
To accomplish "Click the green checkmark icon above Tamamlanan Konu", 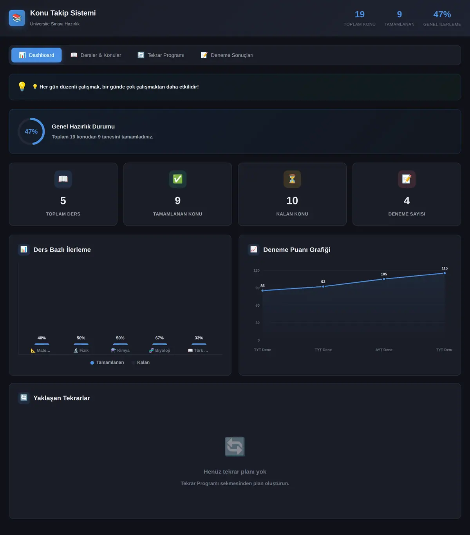I will 178,179.
